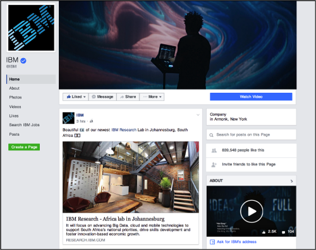Click the small IBM avatar on the post

68,118
